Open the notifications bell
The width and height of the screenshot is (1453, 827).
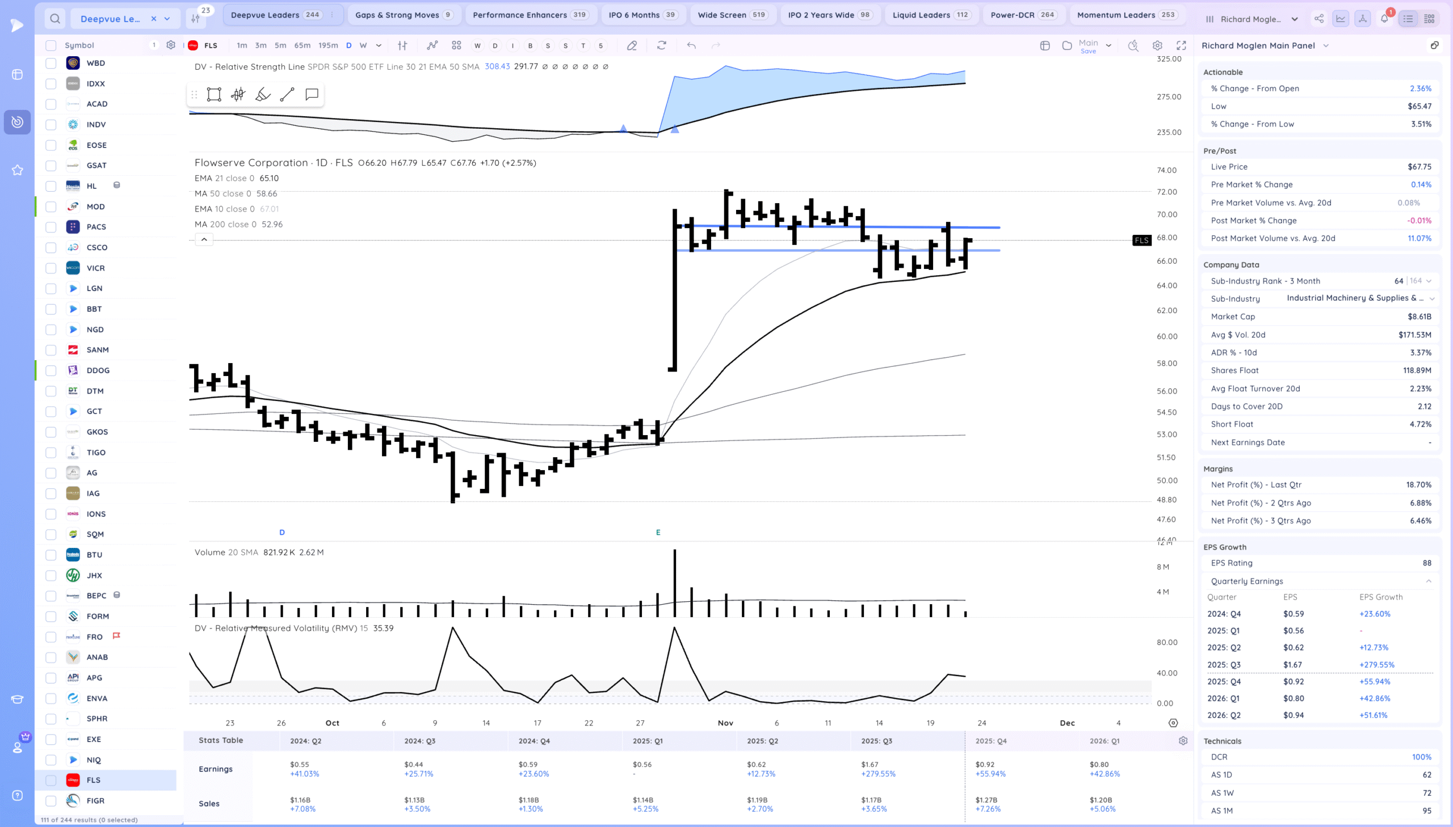pos(1384,19)
